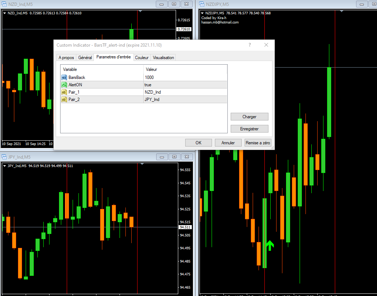Reset inputs with Remise a zéro
The image size is (377, 296).
pos(258,143)
